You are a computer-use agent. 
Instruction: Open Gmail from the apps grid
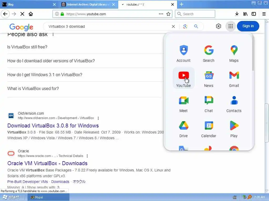[x=234, y=79]
